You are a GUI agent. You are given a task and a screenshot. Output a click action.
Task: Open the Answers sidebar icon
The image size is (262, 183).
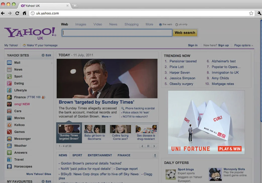(x=9, y=152)
